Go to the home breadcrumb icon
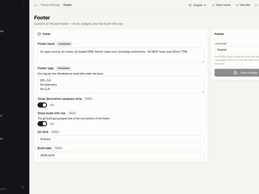259x194 pixels. pos(35,5)
